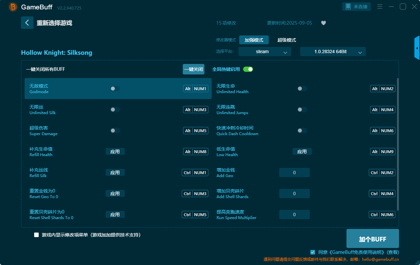Open the steam platform dropdown

[265, 51]
